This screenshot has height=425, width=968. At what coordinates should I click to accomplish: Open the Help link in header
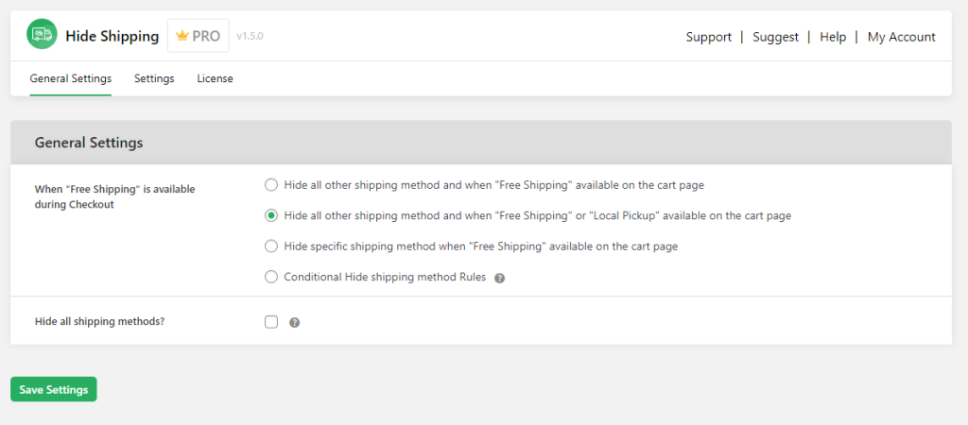[833, 37]
